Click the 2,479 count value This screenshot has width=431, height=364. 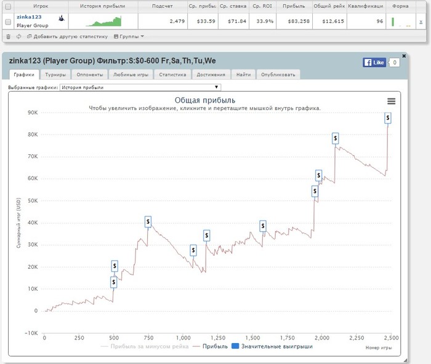(x=177, y=21)
